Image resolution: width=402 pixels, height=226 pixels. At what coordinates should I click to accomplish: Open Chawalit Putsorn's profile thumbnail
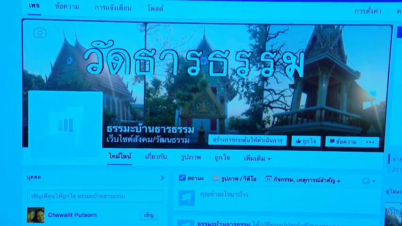point(36,215)
